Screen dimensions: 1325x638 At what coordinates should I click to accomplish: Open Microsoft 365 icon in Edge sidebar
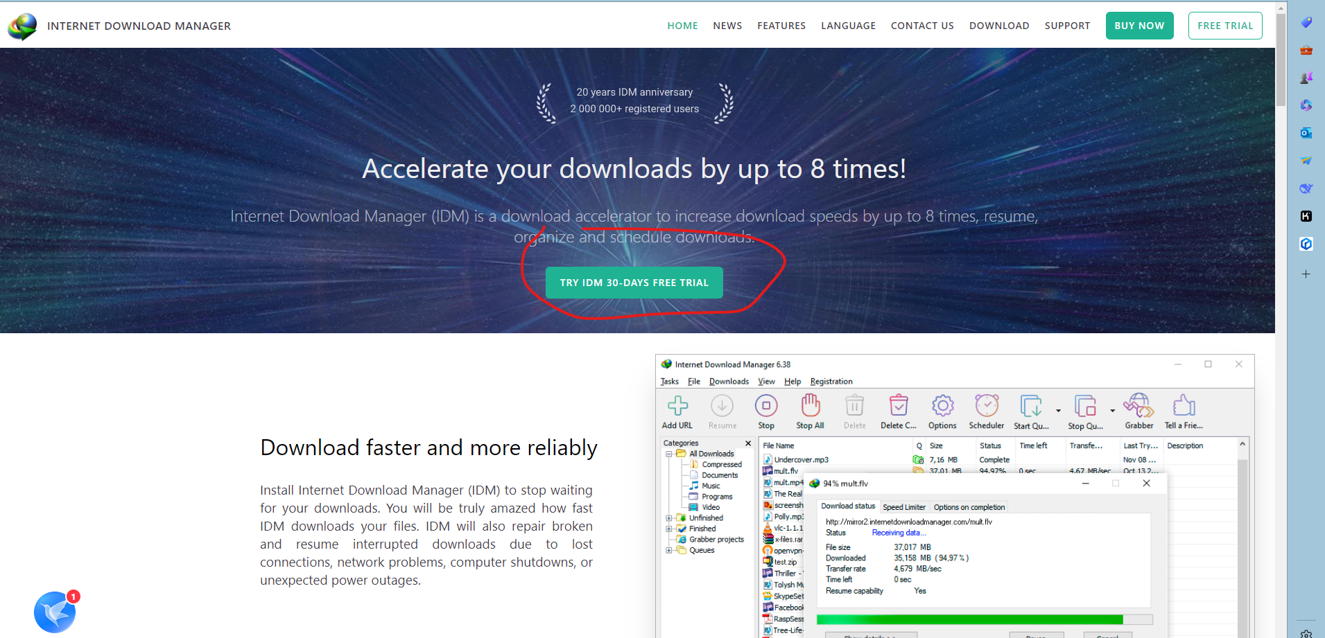point(1306,105)
